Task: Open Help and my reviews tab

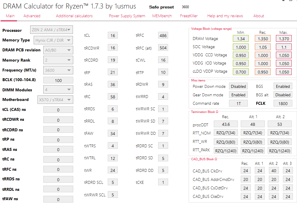Action: pyautogui.click(x=225, y=16)
